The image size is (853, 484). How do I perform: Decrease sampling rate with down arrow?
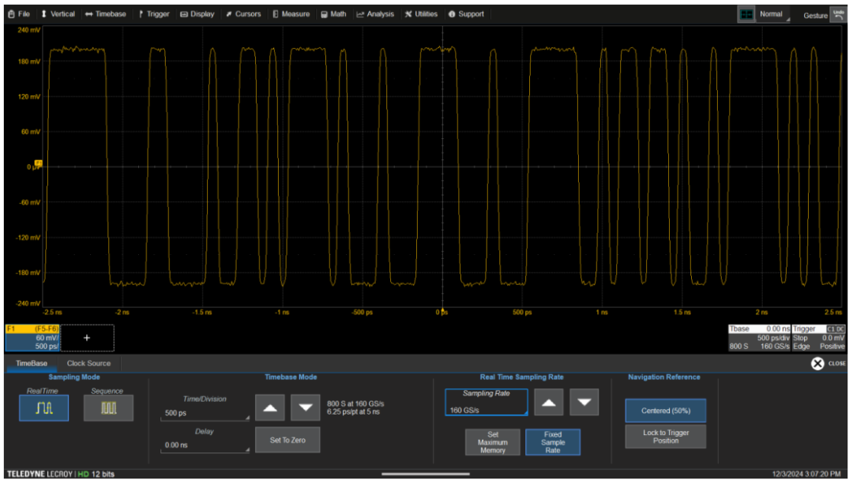point(584,403)
